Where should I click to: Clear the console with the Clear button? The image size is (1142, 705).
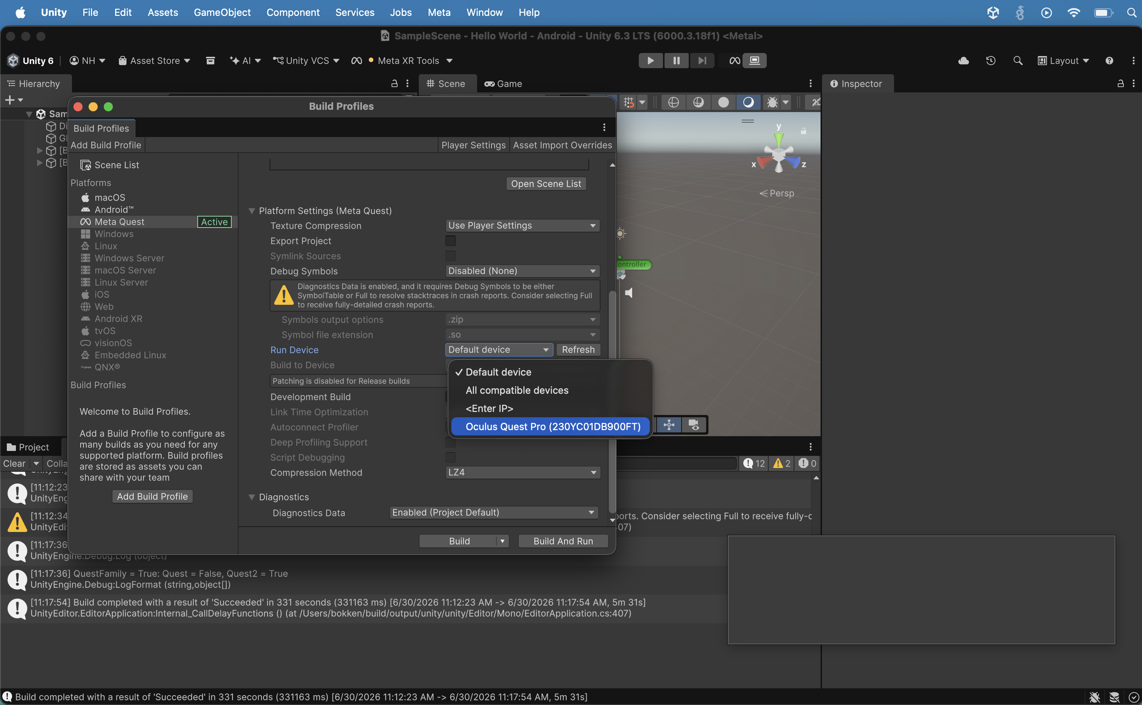coord(14,463)
